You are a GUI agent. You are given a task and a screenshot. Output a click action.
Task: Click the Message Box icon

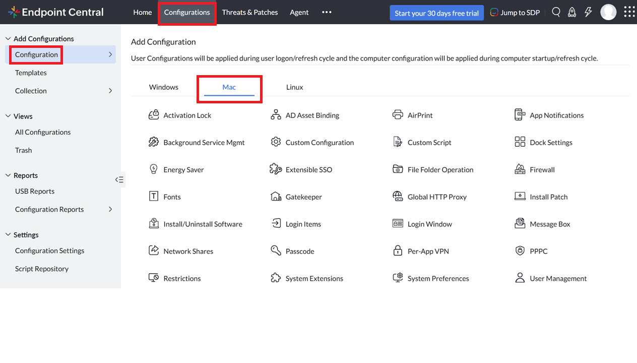520,224
